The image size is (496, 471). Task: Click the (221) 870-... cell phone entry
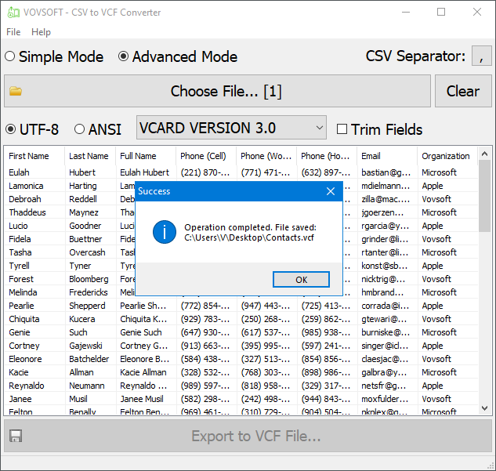[205, 172]
